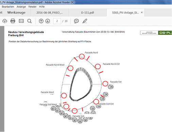The image size is (172, 132).
Task: Add a comment with speech bubble icon
Action: [76, 21]
